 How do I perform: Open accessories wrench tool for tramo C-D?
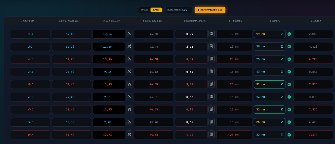(129, 109)
